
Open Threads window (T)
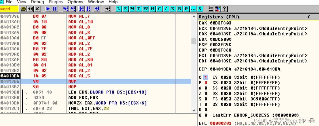(x=139, y=9)
